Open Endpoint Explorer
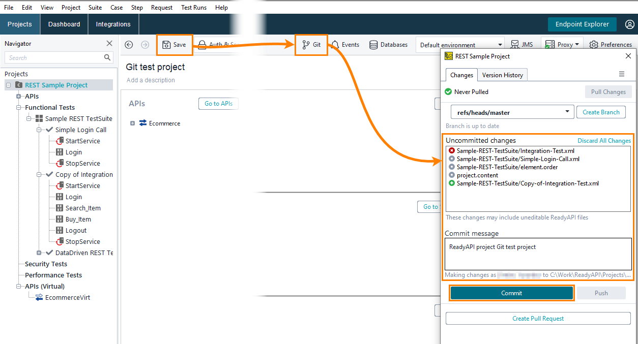This screenshot has width=638, height=344. pyautogui.click(x=582, y=24)
